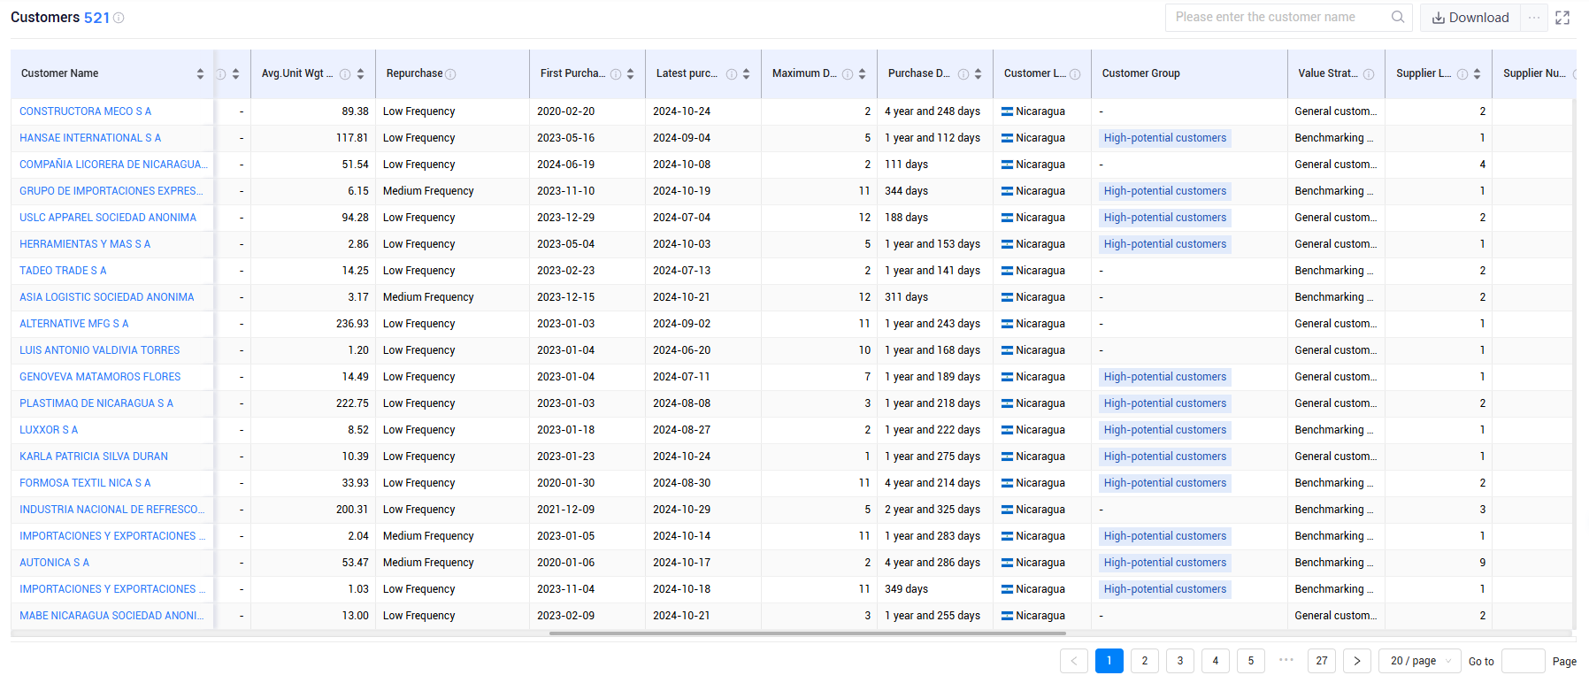Go to the next page arrow
This screenshot has width=1589, height=683.
click(x=1357, y=661)
